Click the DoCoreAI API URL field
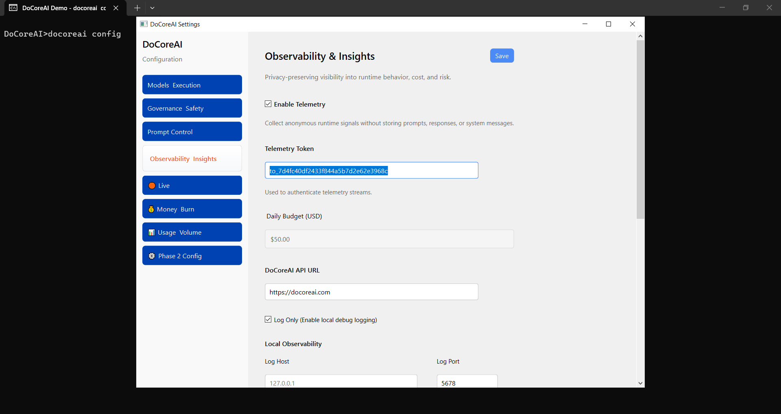This screenshot has width=781, height=414. [x=371, y=292]
